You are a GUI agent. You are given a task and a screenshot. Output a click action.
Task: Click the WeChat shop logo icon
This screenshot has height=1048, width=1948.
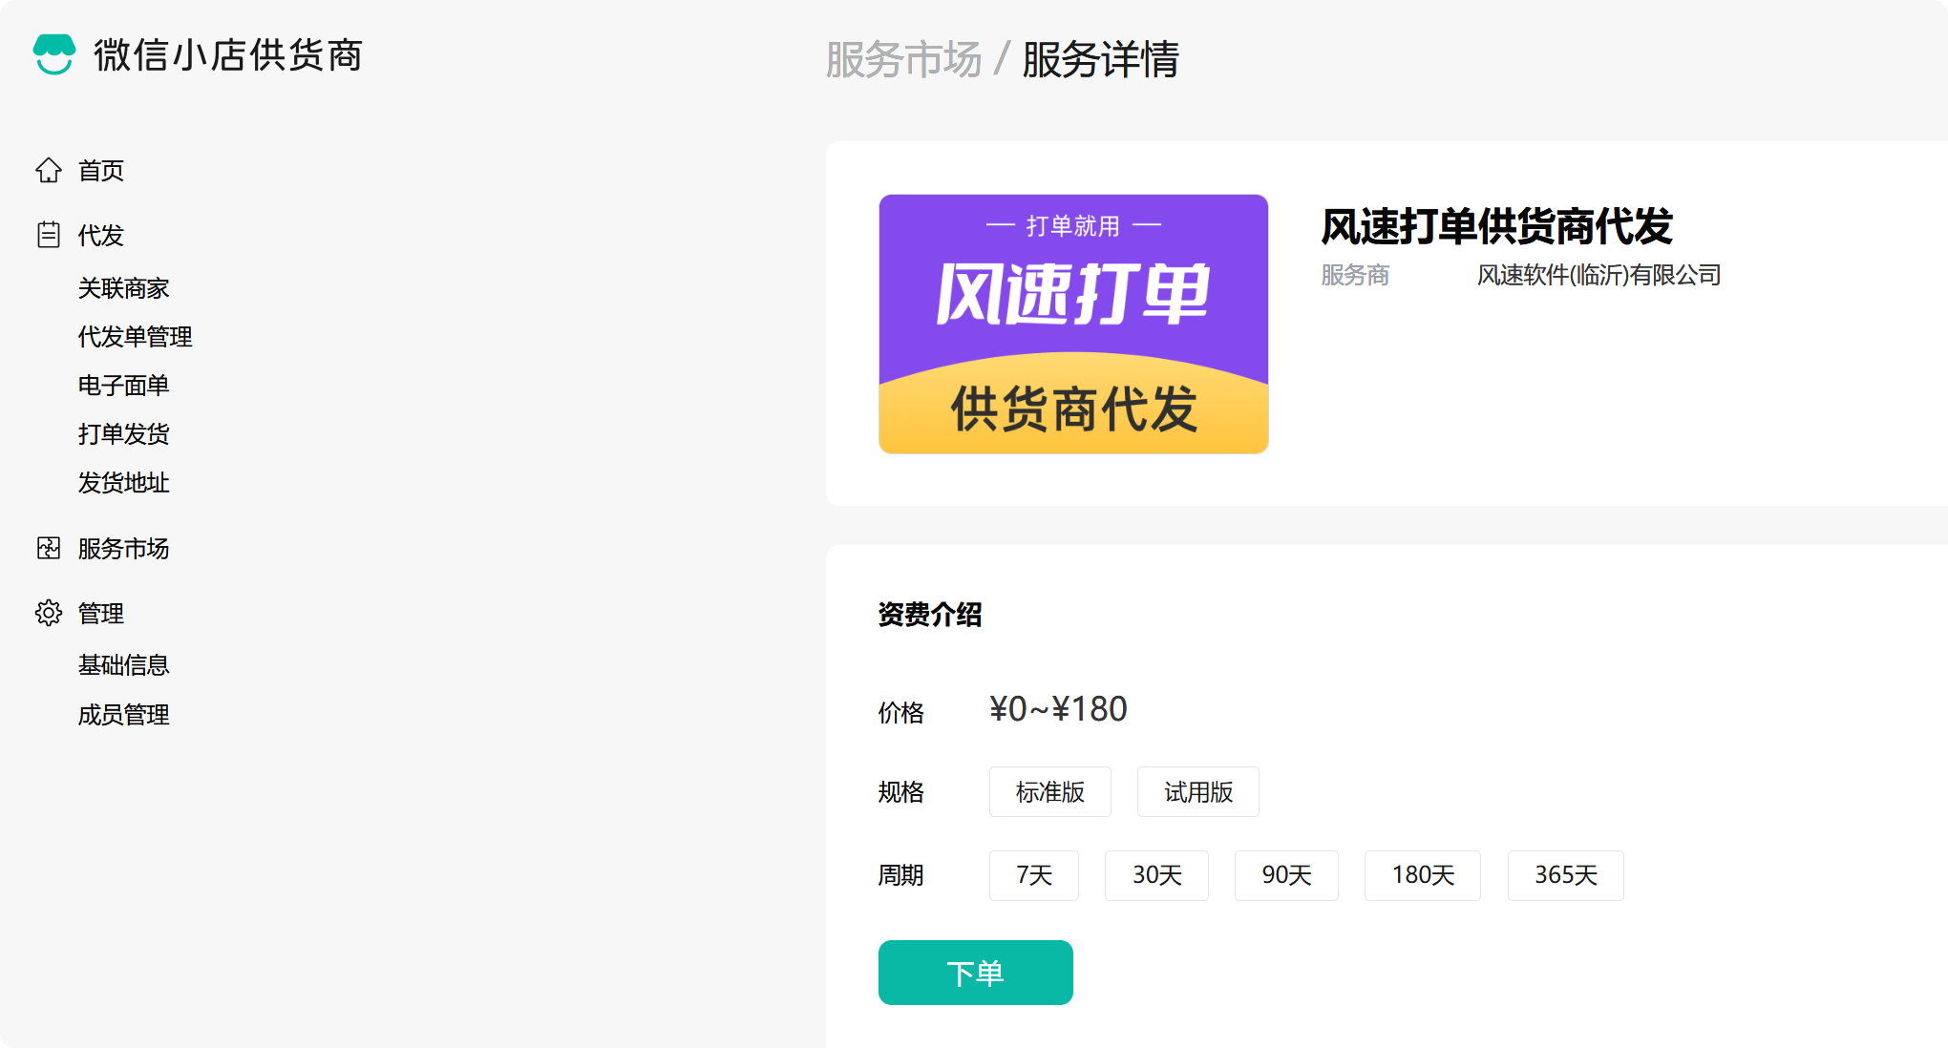click(53, 54)
